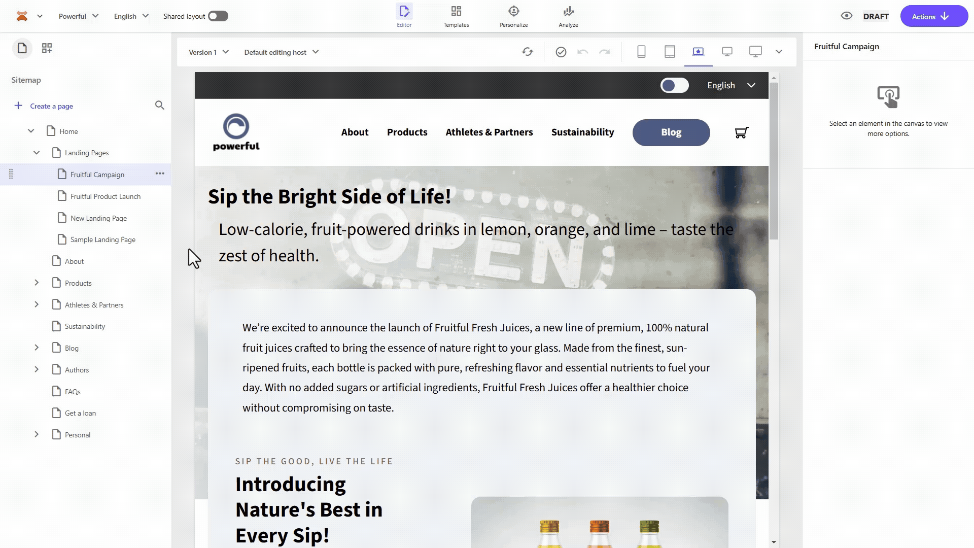This screenshot has height=548, width=974.
Task: Select the large desktop device preview
Action: [x=755, y=52]
